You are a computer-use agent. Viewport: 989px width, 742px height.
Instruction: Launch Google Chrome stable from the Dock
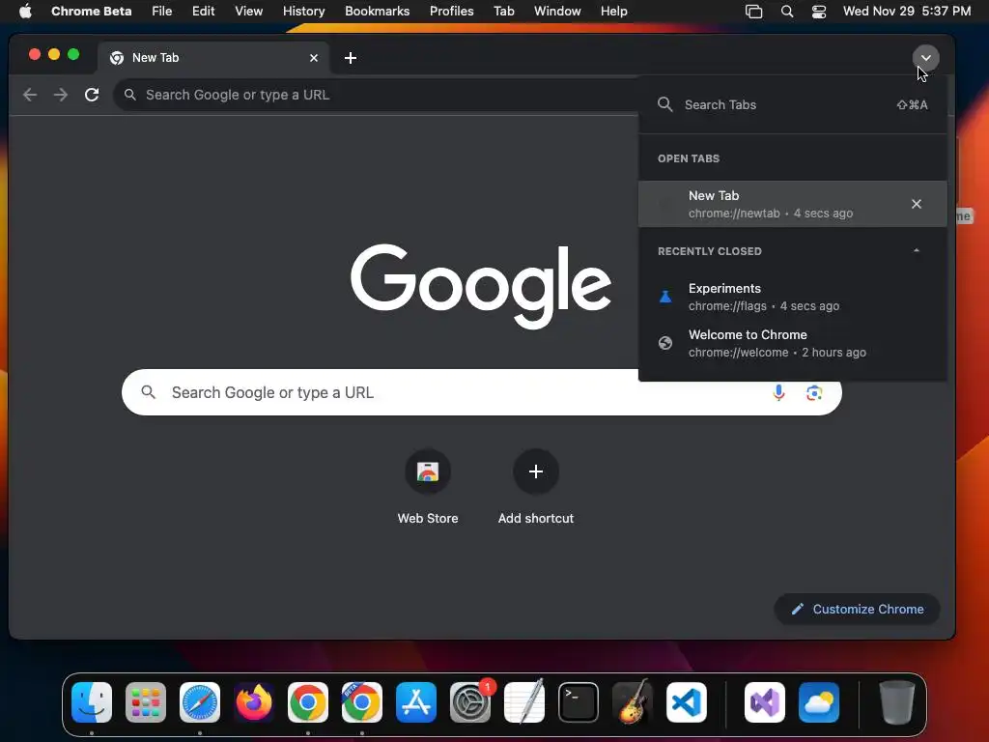pos(308,702)
